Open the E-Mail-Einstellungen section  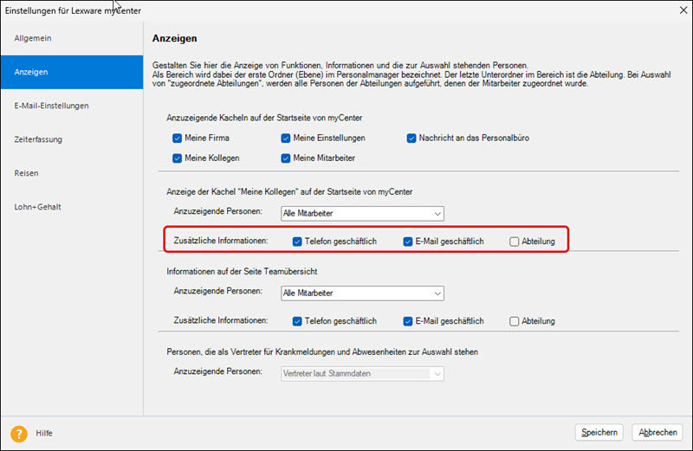[x=51, y=106]
